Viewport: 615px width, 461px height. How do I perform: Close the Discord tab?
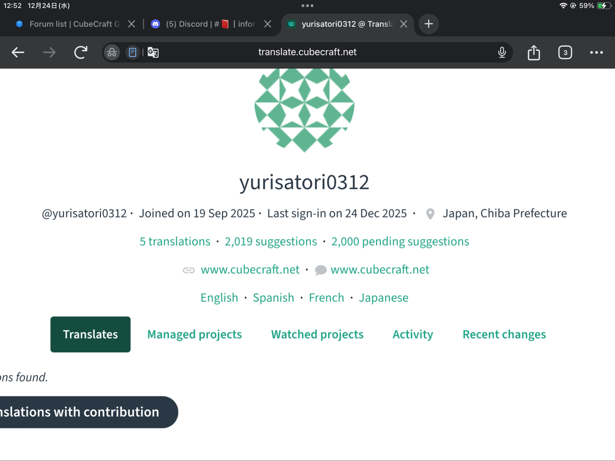pos(268,24)
